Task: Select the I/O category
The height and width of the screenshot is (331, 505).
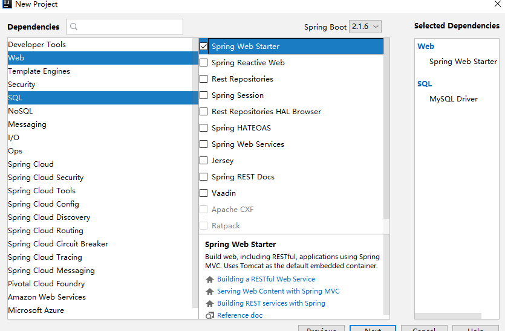Action: [100, 137]
